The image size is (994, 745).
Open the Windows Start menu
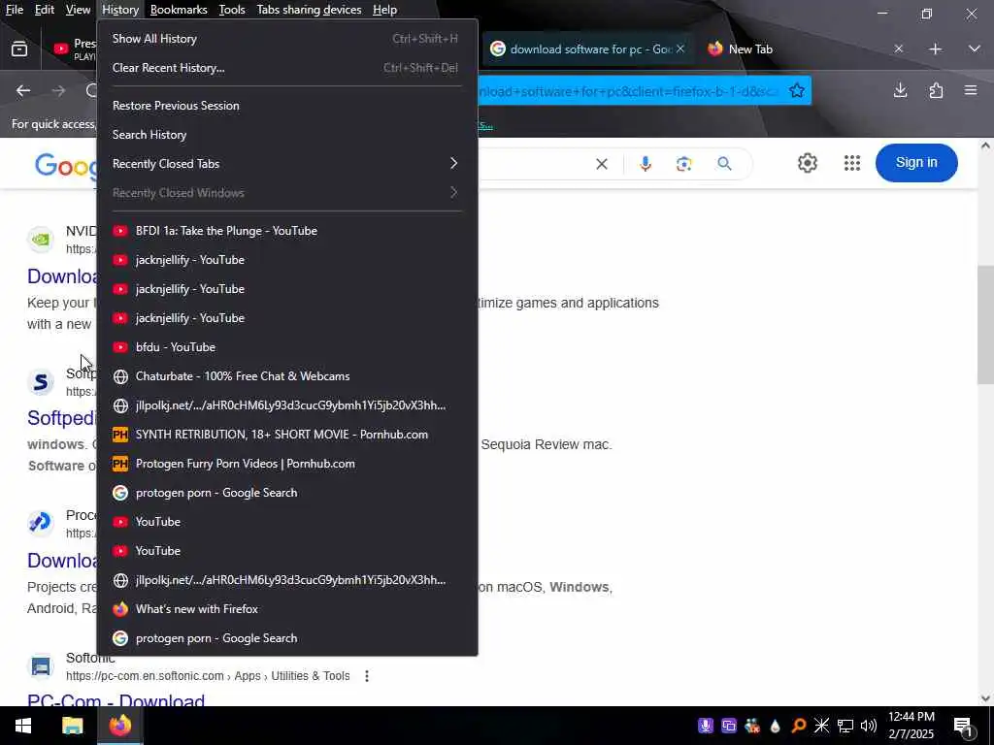[x=23, y=726]
